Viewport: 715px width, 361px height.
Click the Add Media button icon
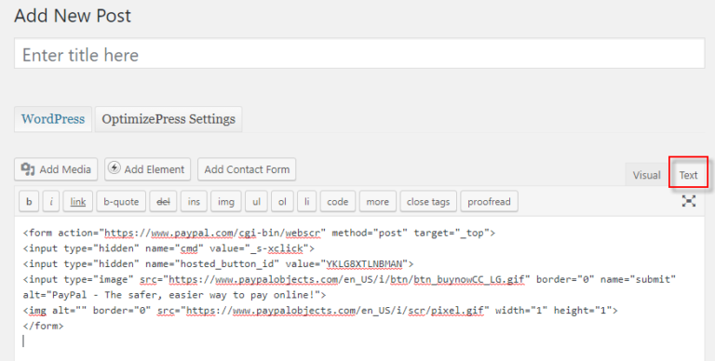point(28,169)
